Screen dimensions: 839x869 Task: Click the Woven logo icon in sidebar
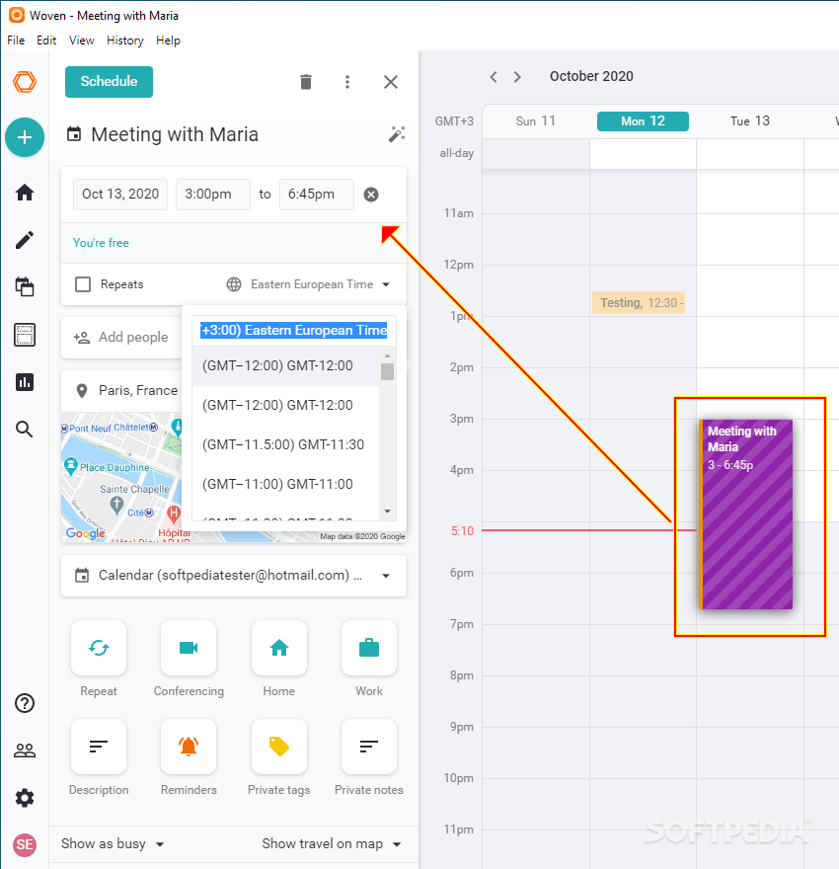[x=25, y=82]
